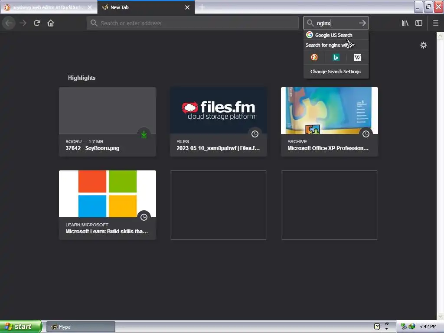Open the Microsoft Office XP Professional highlight
Screen dimensions: 444x333
(330, 122)
